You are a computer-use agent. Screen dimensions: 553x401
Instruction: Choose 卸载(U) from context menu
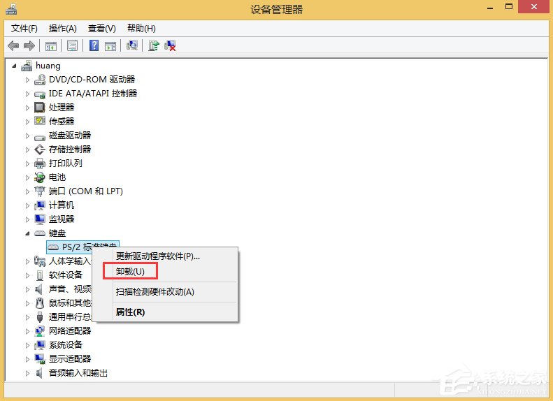click(166, 272)
